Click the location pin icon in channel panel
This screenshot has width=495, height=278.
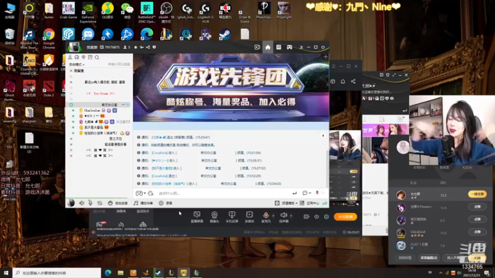tap(84, 57)
